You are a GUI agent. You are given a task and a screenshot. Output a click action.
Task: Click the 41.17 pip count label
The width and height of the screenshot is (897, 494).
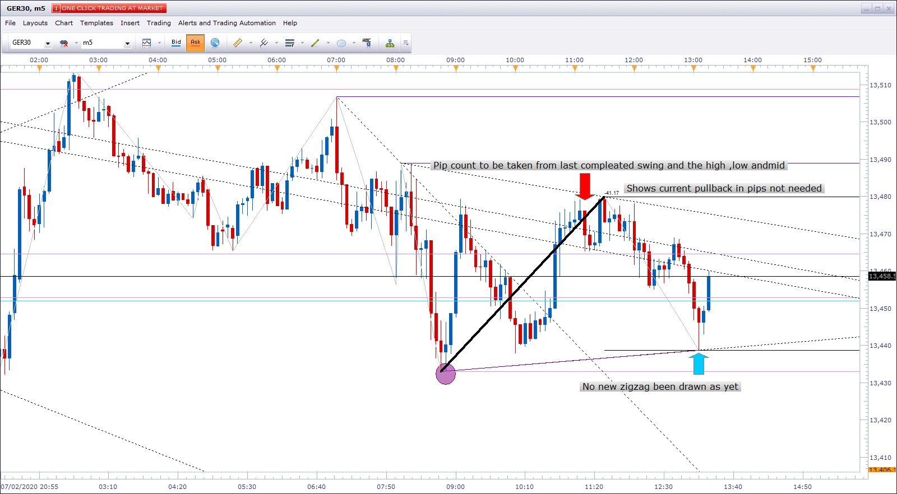click(x=612, y=193)
